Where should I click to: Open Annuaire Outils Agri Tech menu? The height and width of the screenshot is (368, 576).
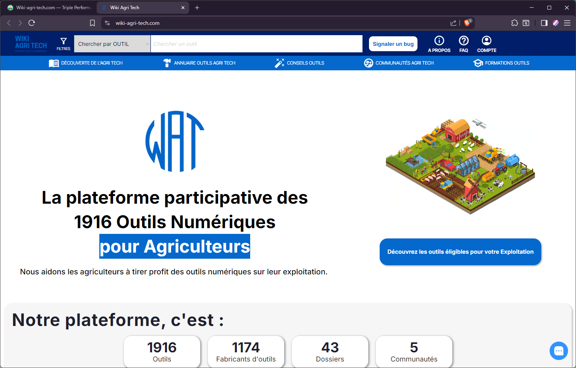(199, 63)
